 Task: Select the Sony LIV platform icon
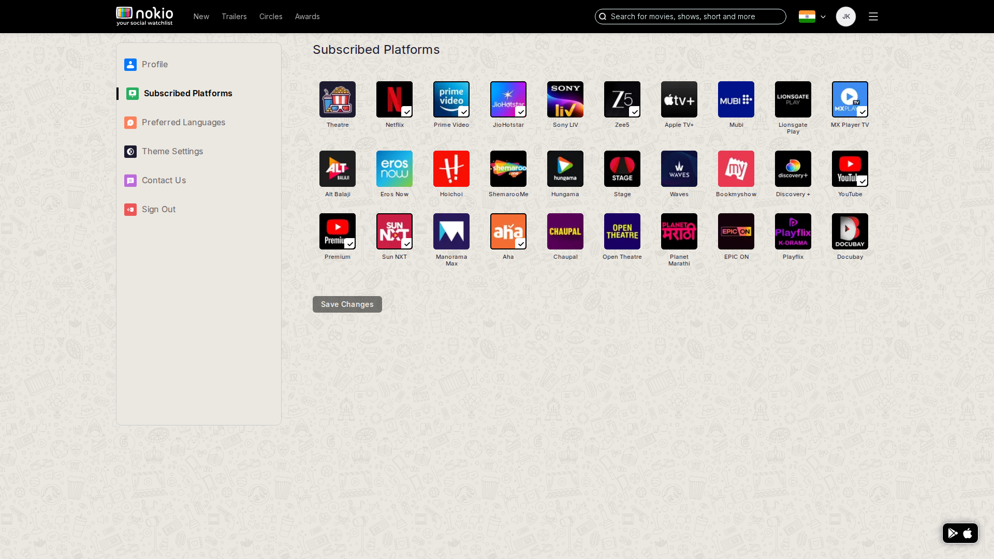click(x=565, y=99)
